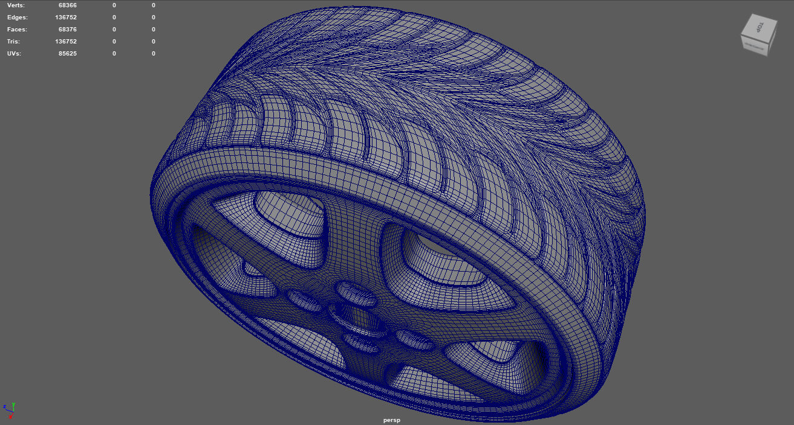Click the TOP face of the ViewCube

click(x=758, y=28)
